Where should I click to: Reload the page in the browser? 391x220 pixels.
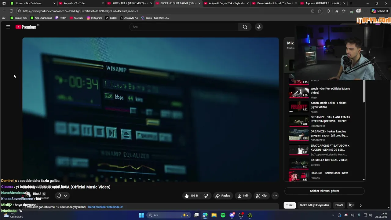11,11
